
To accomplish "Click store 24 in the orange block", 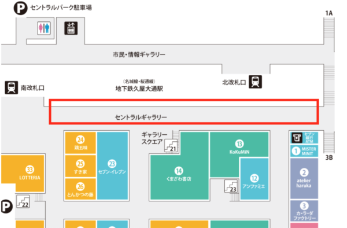I will 80,143.
